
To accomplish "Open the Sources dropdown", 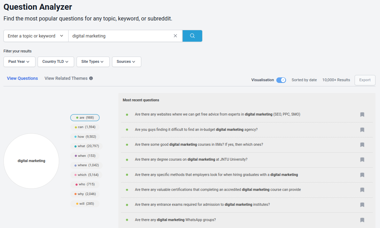I will [126, 62].
